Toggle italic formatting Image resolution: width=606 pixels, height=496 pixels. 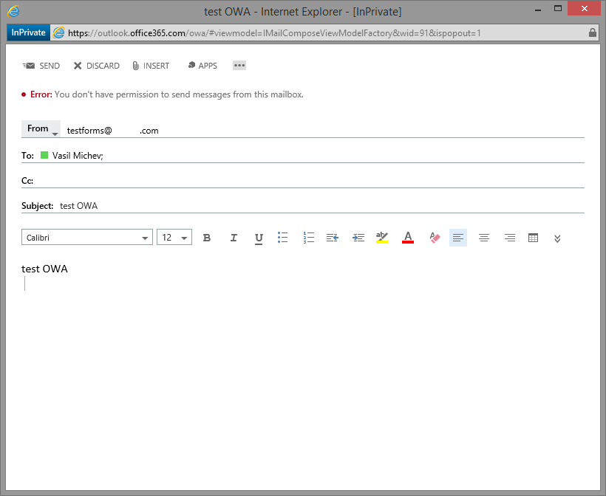coord(234,238)
